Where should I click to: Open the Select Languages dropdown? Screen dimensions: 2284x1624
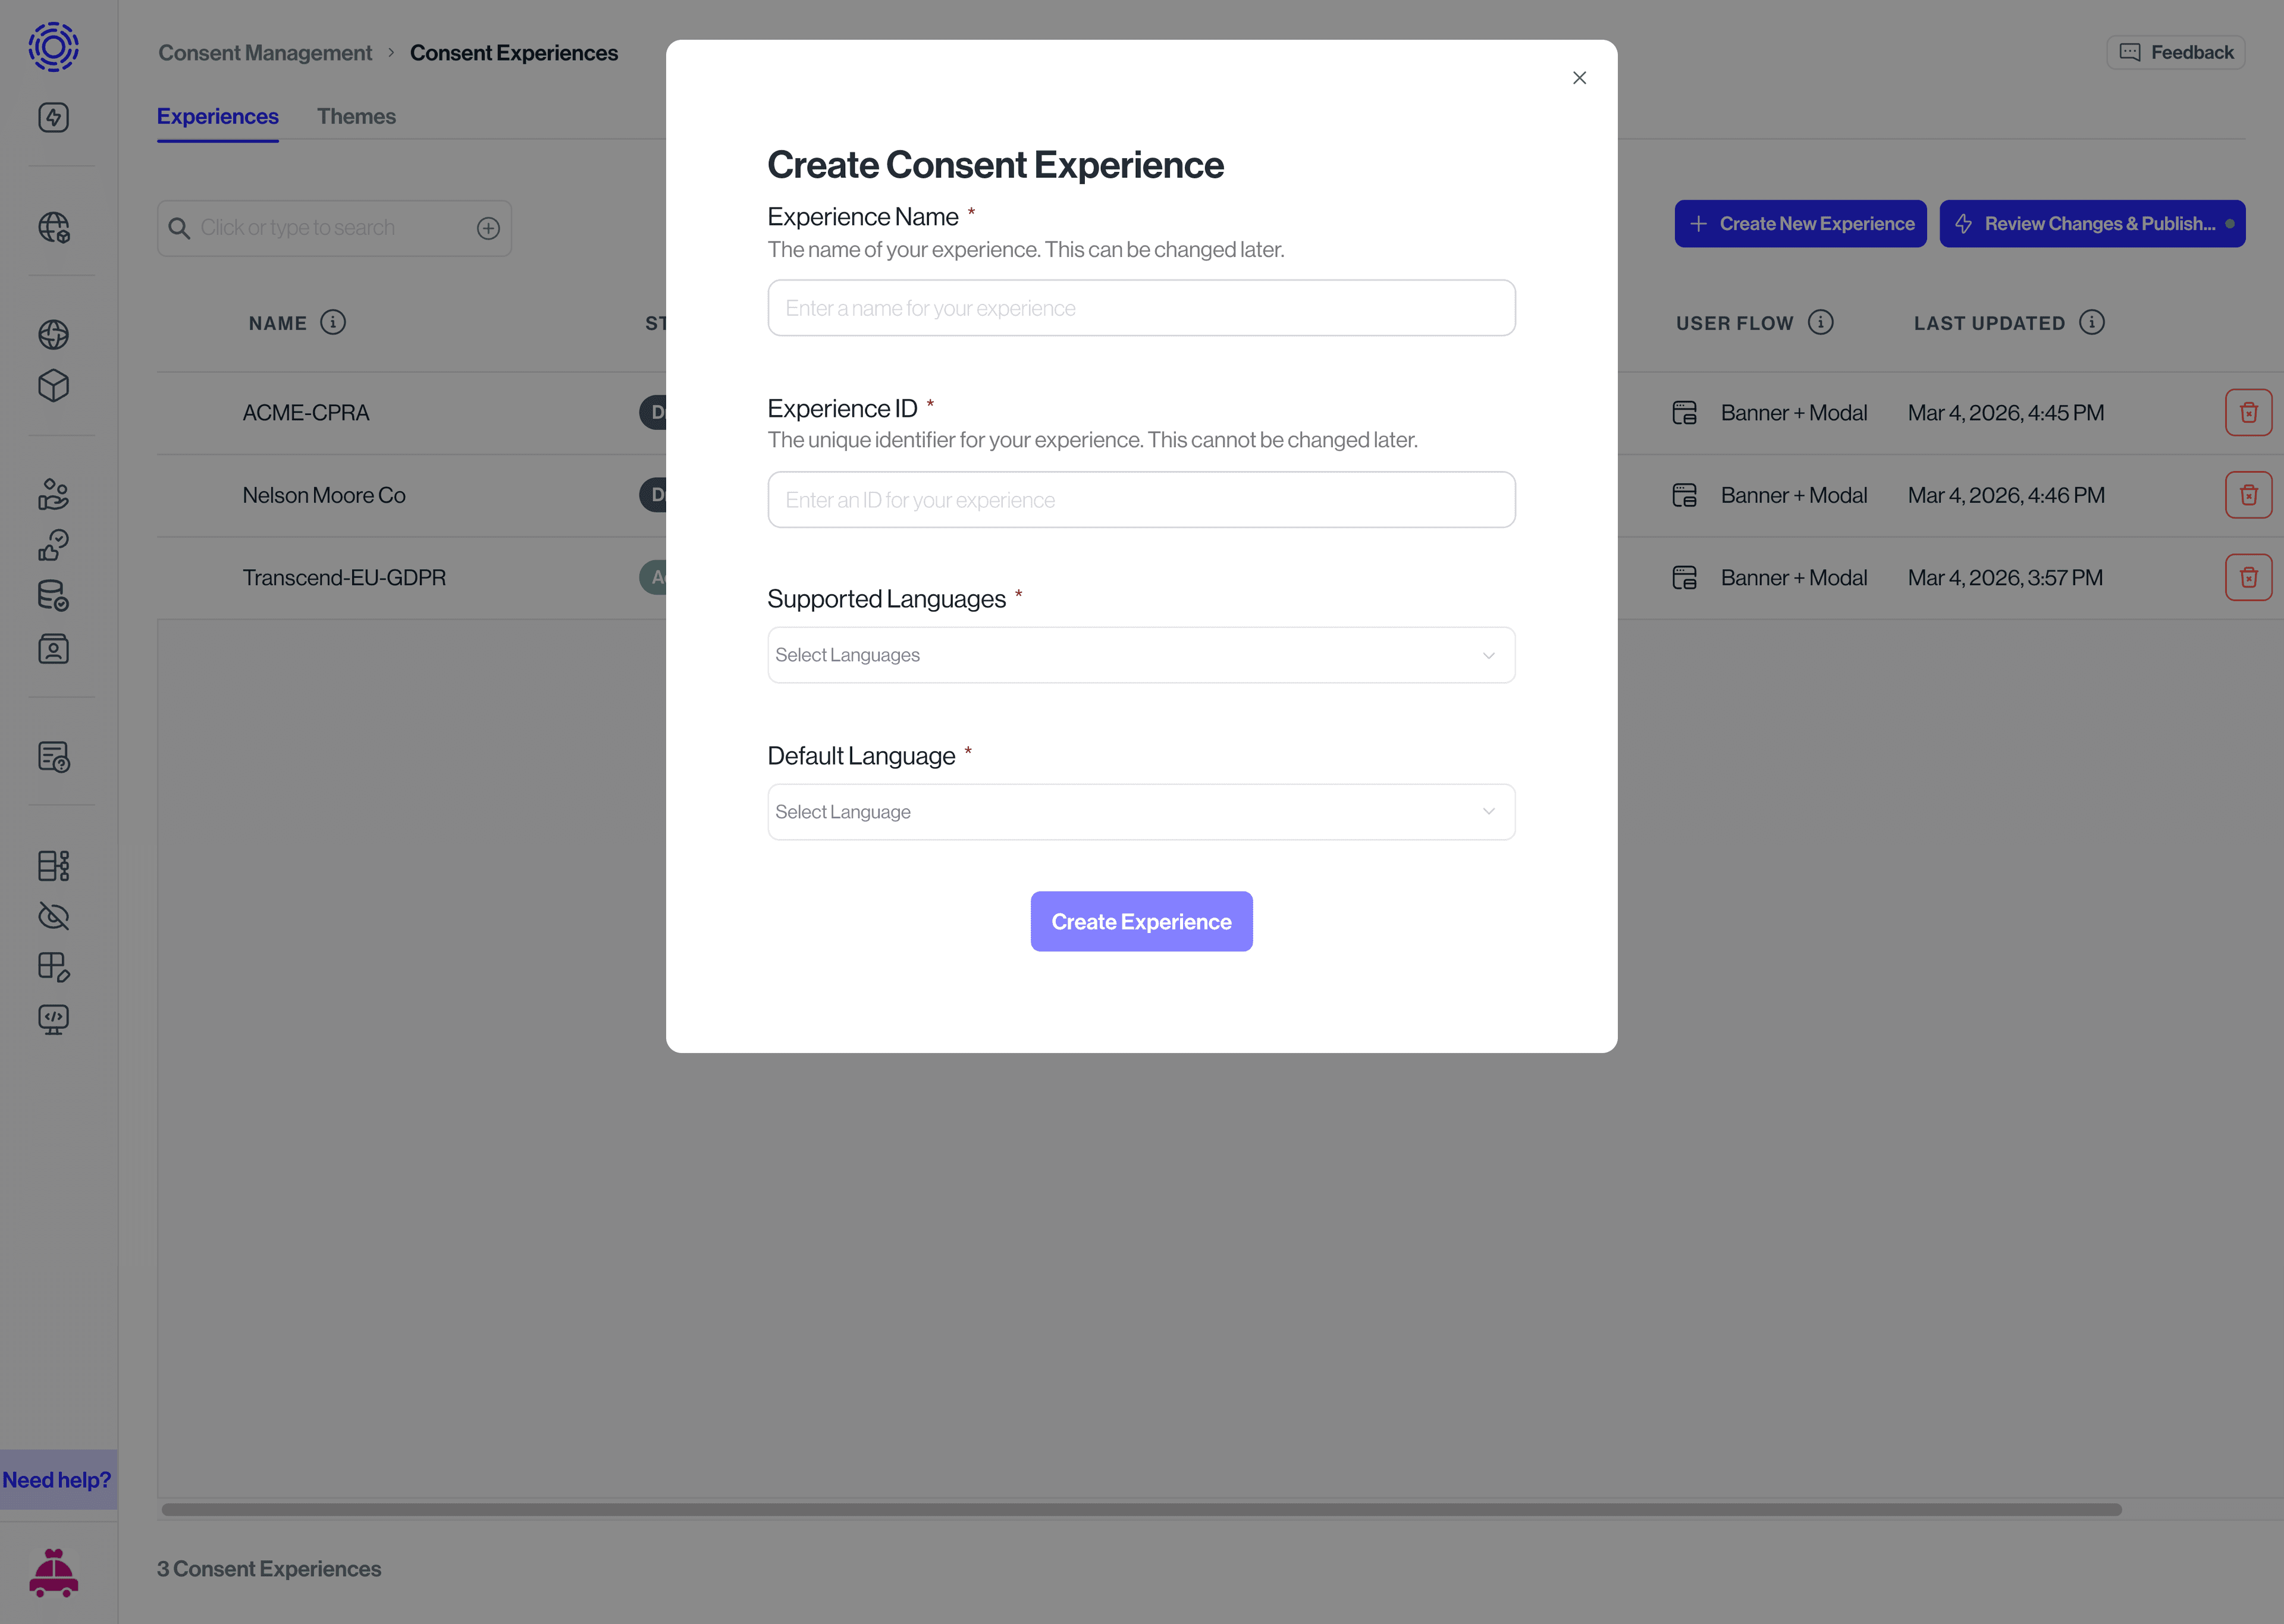[1141, 654]
